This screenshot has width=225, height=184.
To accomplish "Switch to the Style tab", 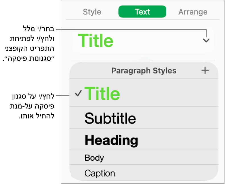I will (92, 12).
